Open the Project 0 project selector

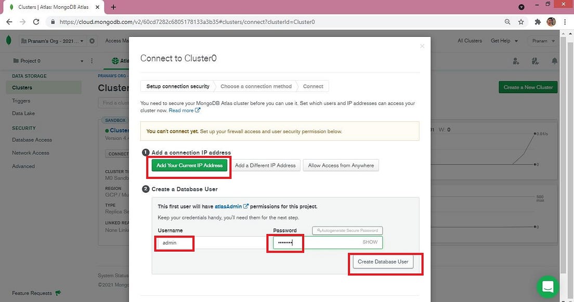47,61
